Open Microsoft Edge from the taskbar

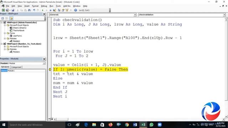coord(86,125)
